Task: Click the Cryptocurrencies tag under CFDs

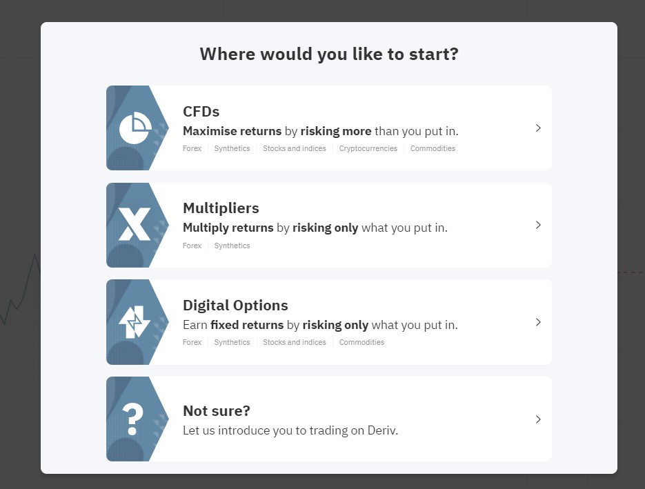Action: pos(368,148)
